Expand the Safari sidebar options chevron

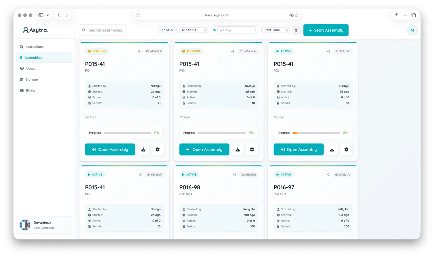(48, 15)
